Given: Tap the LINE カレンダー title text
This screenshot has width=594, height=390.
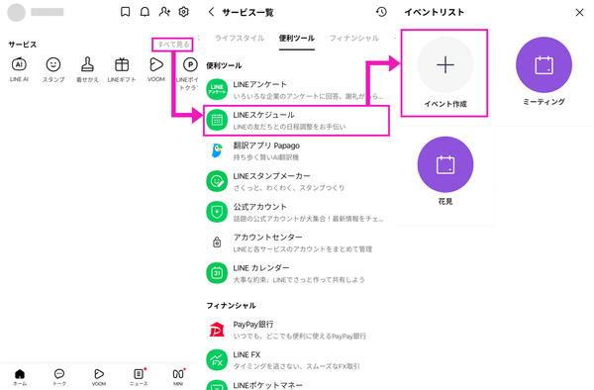Looking at the screenshot, I should (261, 267).
